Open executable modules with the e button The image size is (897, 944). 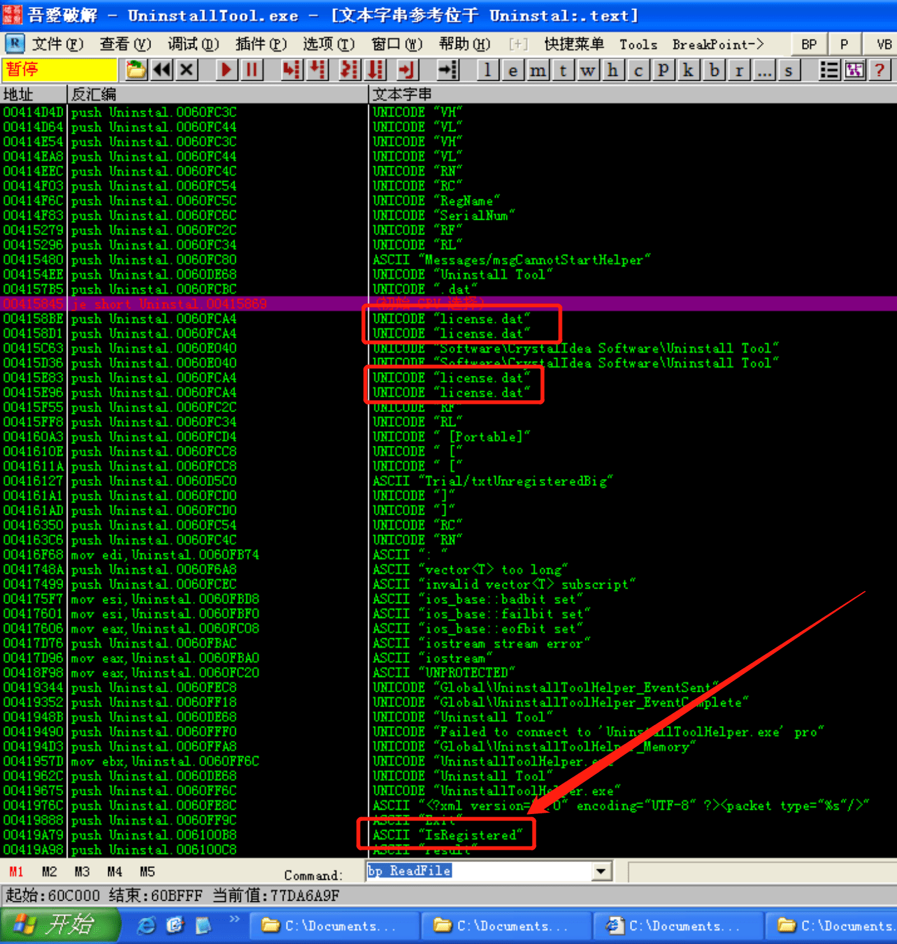(x=512, y=70)
